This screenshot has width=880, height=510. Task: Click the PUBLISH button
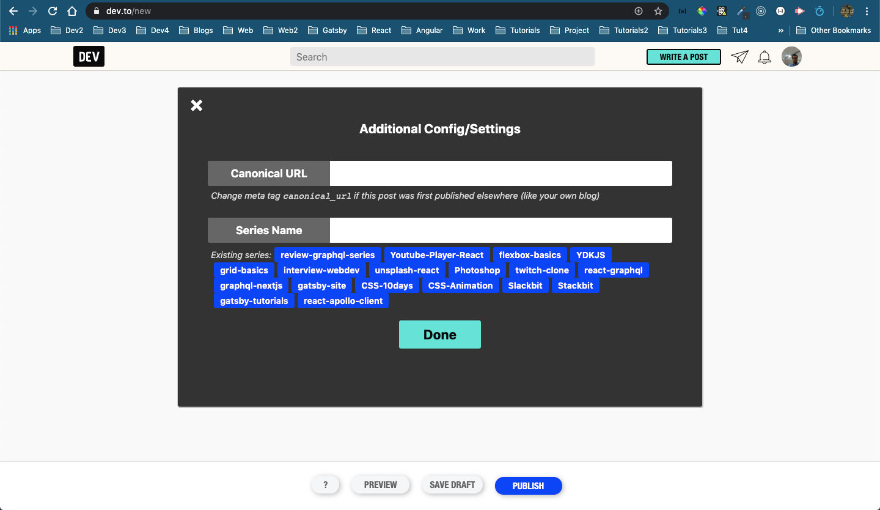pos(529,486)
